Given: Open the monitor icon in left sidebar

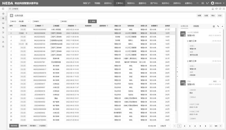Looking at the screenshot, I should pos(3,23).
